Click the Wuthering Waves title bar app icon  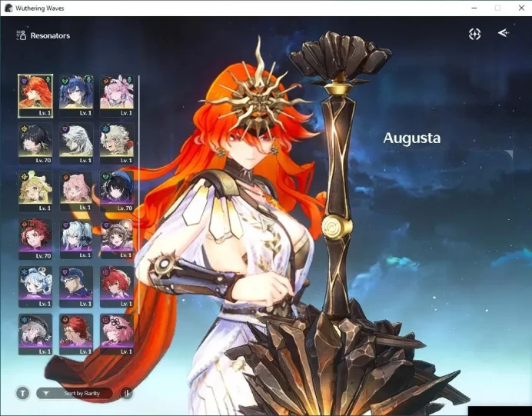(8, 8)
